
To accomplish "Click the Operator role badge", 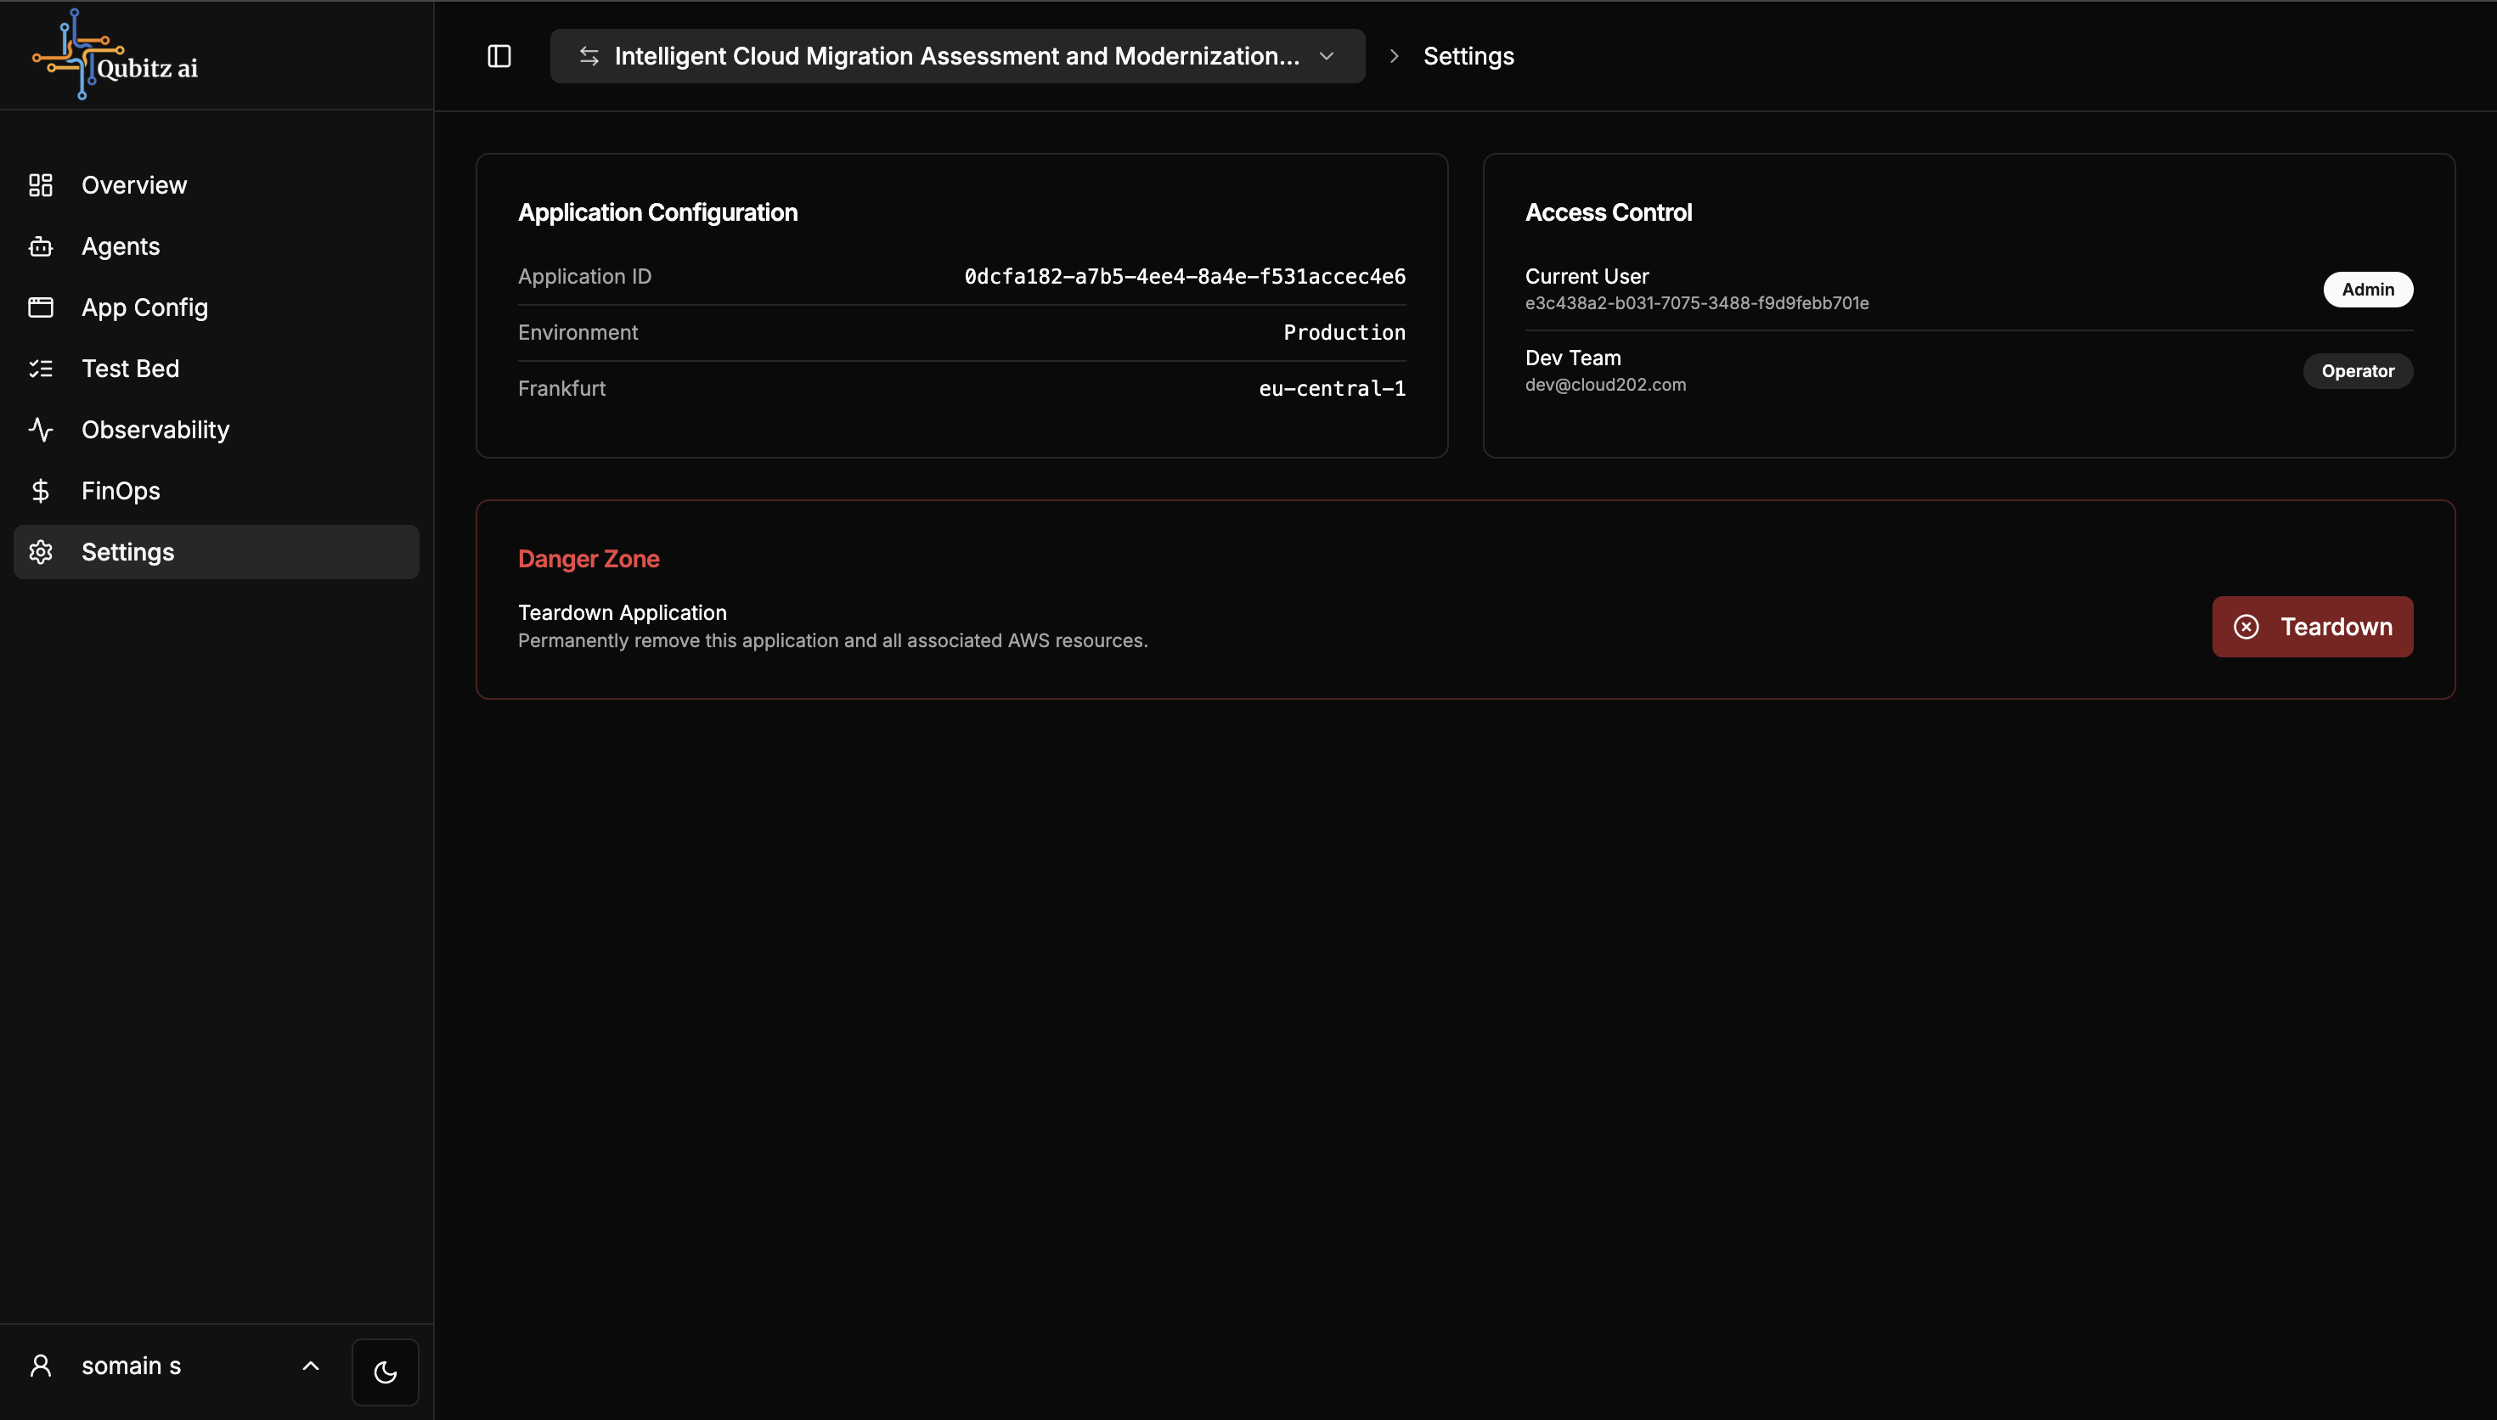I will pos(2357,372).
